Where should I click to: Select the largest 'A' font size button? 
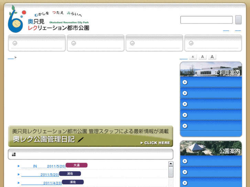pos(212,57)
